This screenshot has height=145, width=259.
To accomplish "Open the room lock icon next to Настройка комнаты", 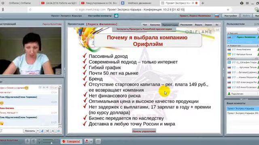I will coord(116,16).
